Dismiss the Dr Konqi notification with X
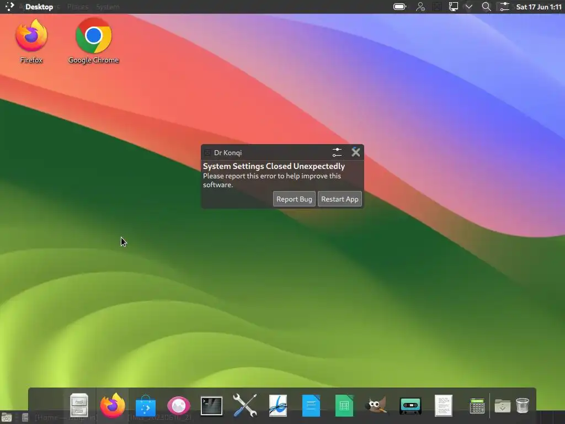The image size is (565, 424). [x=356, y=152]
